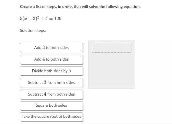Click the (x − 3) term in the equation
Screen dimensions: 172x124
coord(29,18)
